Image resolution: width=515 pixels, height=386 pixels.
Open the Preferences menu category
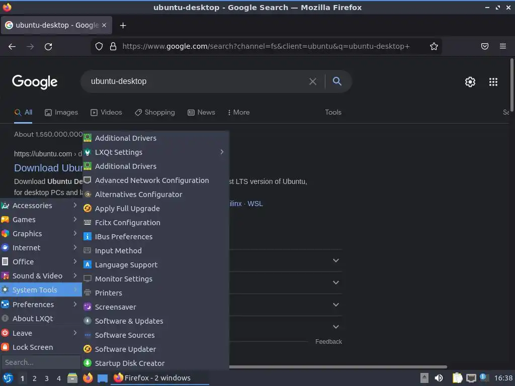pyautogui.click(x=41, y=305)
